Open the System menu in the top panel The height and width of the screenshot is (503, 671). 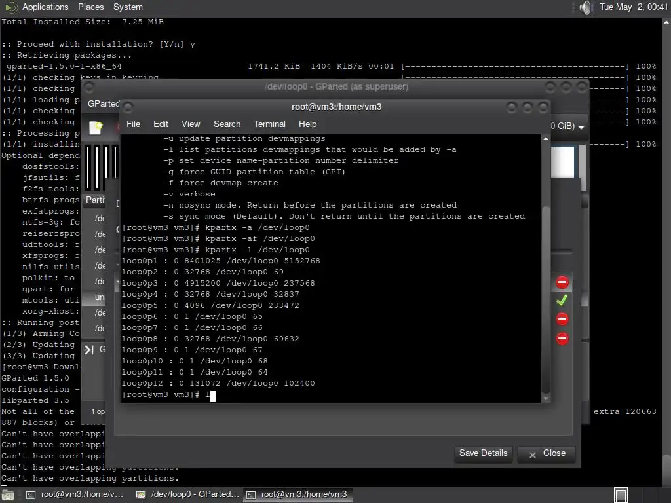coord(128,7)
